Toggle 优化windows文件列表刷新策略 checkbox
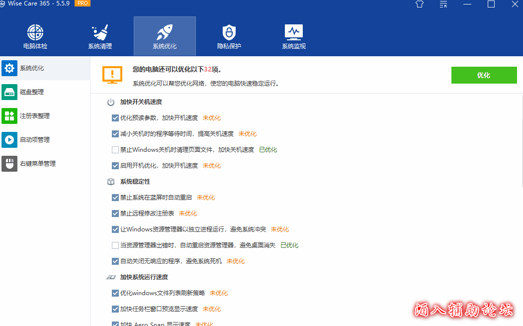Screen dimensions: 523x326 (115, 293)
